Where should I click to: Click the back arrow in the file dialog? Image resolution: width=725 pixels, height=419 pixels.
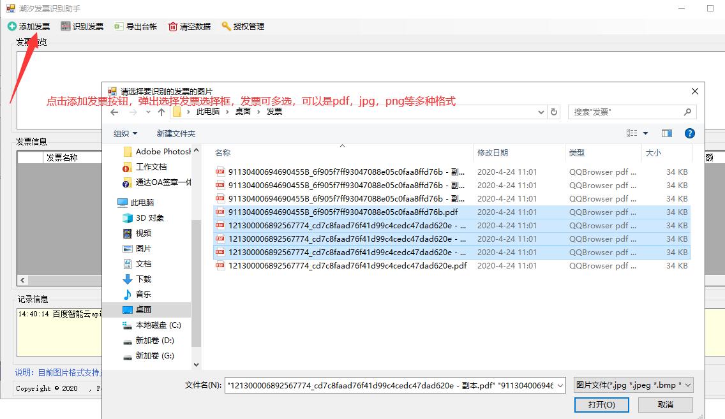click(115, 112)
